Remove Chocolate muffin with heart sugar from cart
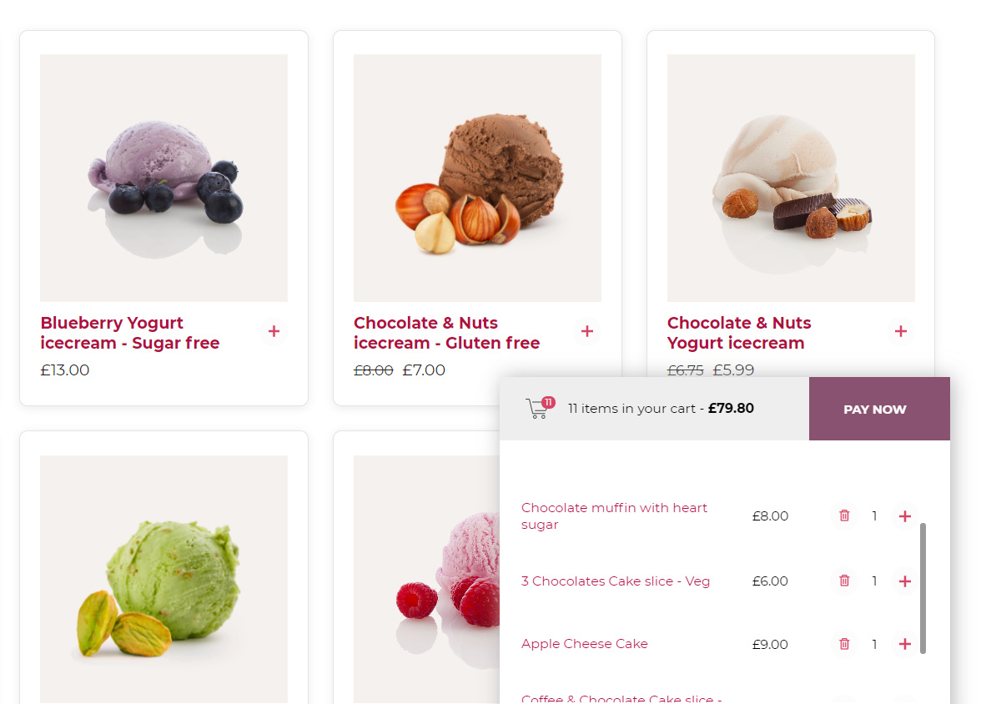 coord(844,515)
